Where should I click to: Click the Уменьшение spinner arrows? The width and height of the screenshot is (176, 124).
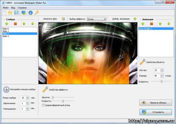tap(28, 109)
